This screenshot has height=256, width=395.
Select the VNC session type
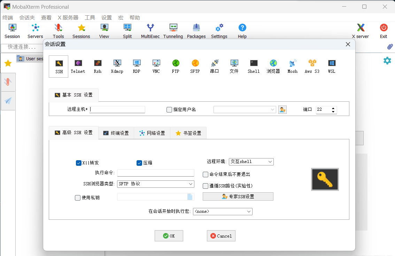(x=156, y=66)
